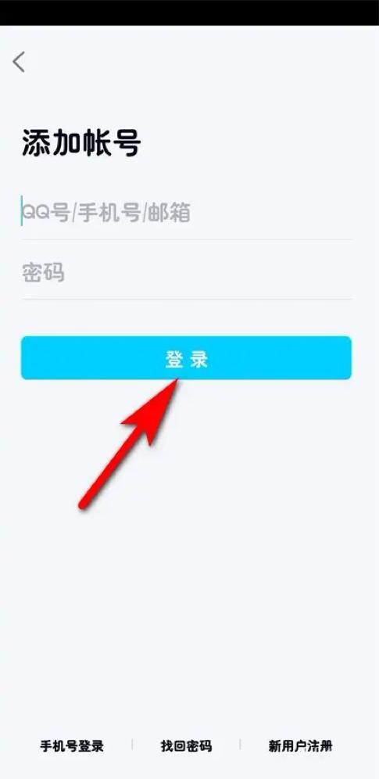
Task: Click the underline beneath the password field
Action: [x=187, y=299]
